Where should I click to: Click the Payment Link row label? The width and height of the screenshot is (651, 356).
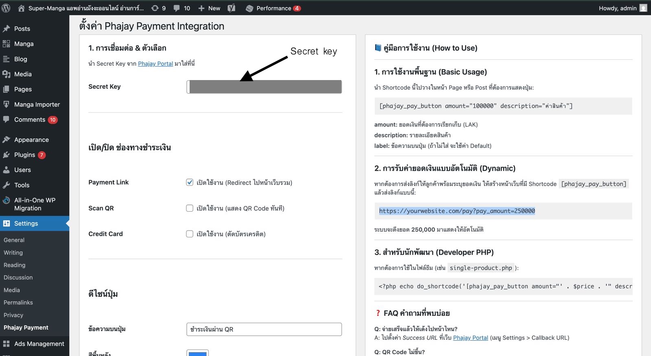[108, 182]
